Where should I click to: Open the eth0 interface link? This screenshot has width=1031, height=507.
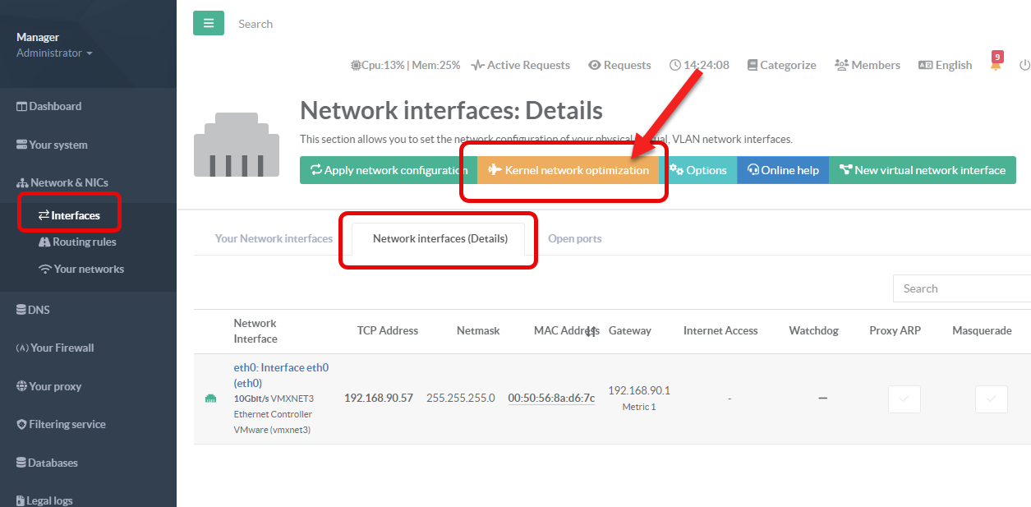(x=281, y=375)
